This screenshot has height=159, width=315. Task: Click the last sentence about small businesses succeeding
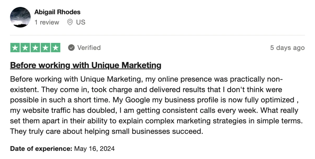(107, 131)
